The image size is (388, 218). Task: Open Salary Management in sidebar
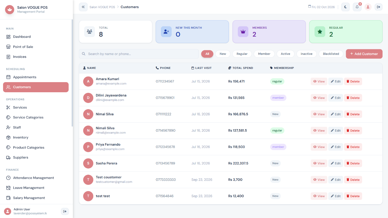(x=36, y=198)
